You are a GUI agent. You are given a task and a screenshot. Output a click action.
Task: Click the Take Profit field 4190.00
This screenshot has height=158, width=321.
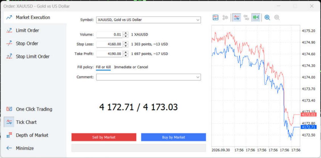pos(109,54)
